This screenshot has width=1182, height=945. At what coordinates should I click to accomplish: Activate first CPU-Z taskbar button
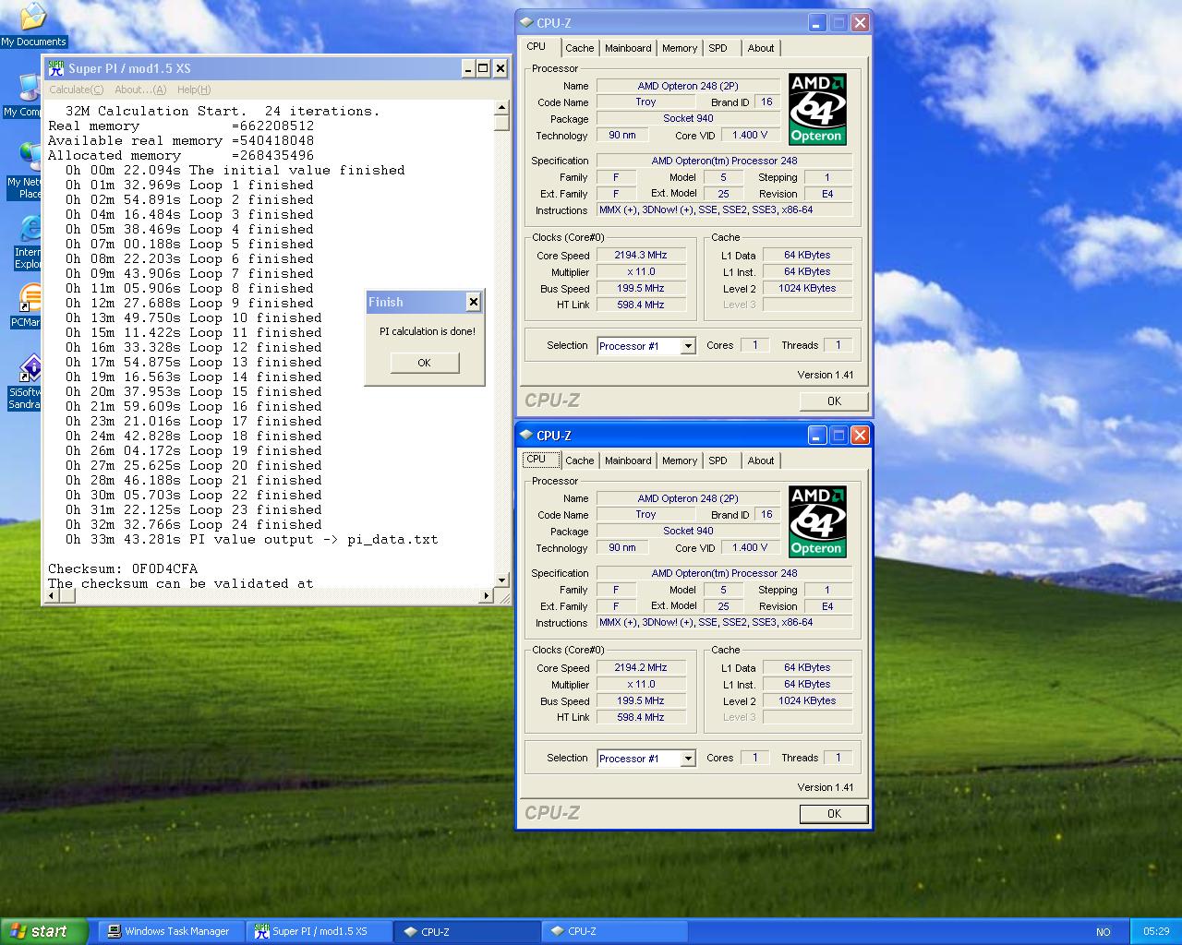[467, 931]
